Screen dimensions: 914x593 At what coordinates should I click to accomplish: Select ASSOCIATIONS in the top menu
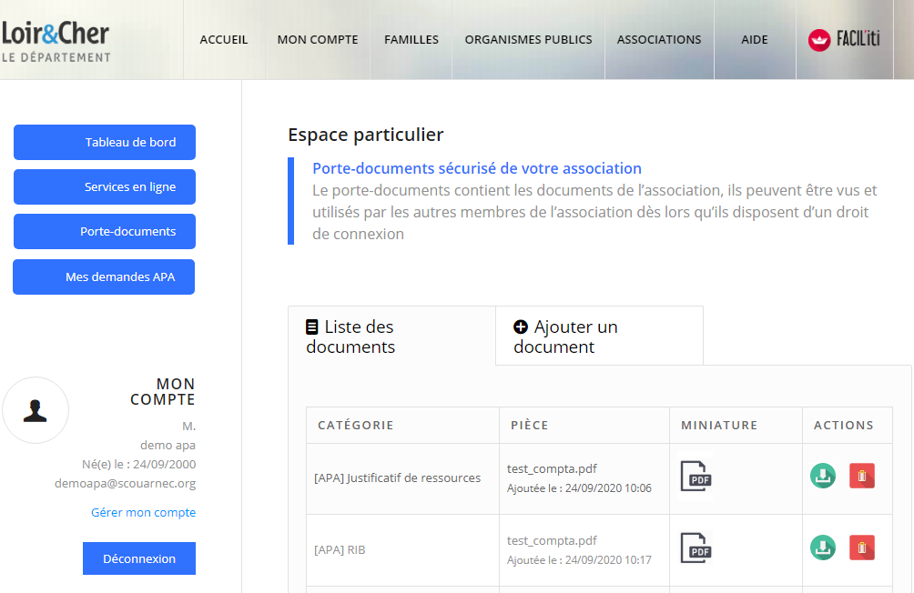(659, 40)
